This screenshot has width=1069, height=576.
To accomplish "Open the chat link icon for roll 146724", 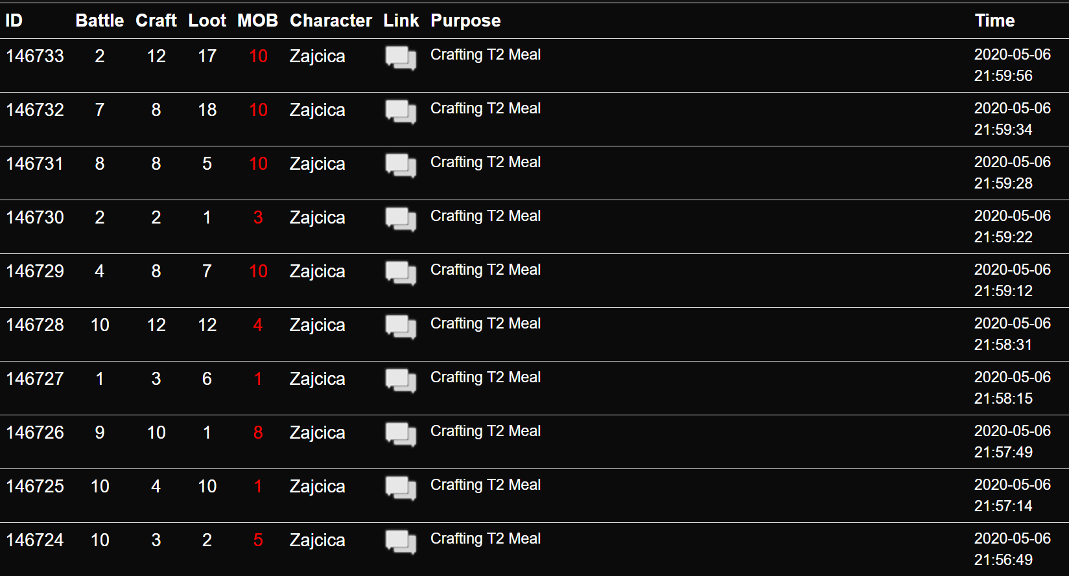I will pos(401,542).
